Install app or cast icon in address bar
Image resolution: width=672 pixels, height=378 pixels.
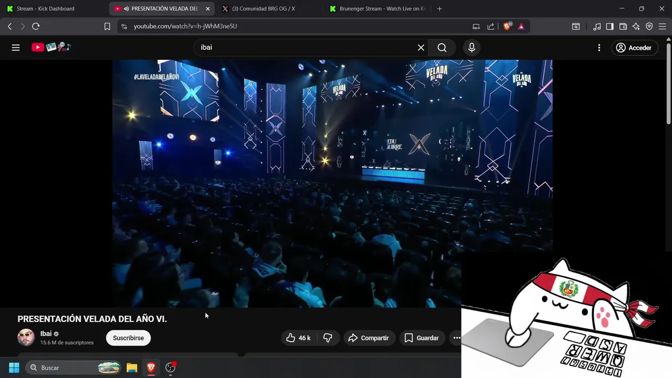476,26
